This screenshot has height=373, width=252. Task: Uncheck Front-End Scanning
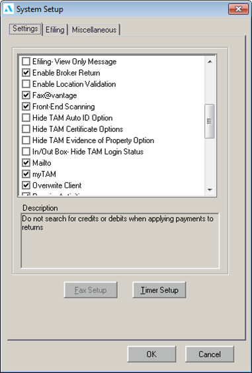[26, 107]
